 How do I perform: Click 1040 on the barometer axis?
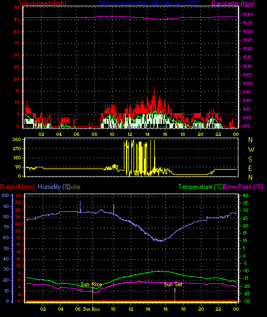tap(248, 14)
